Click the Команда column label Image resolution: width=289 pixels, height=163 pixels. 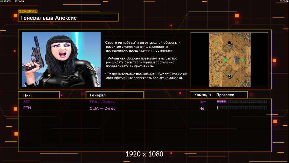[203, 95]
